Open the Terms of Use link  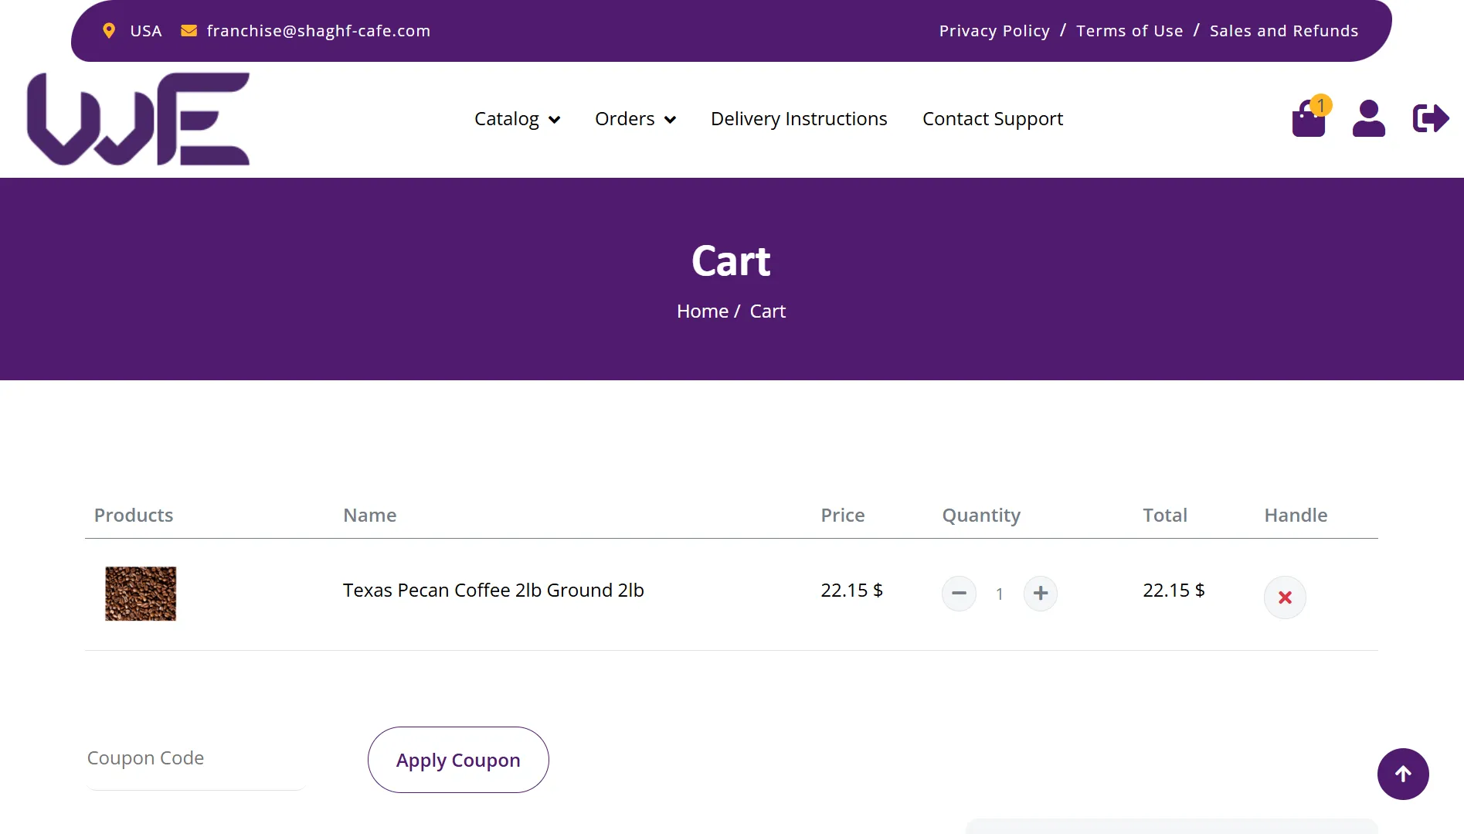(x=1129, y=31)
